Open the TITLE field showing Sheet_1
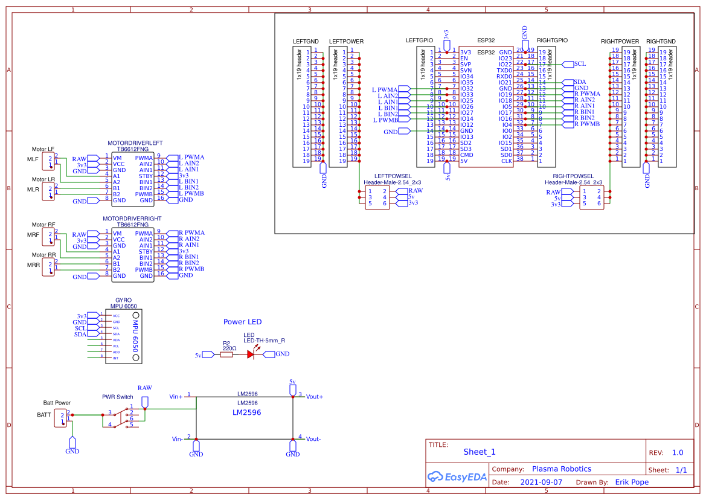706x500 pixels. click(x=479, y=451)
